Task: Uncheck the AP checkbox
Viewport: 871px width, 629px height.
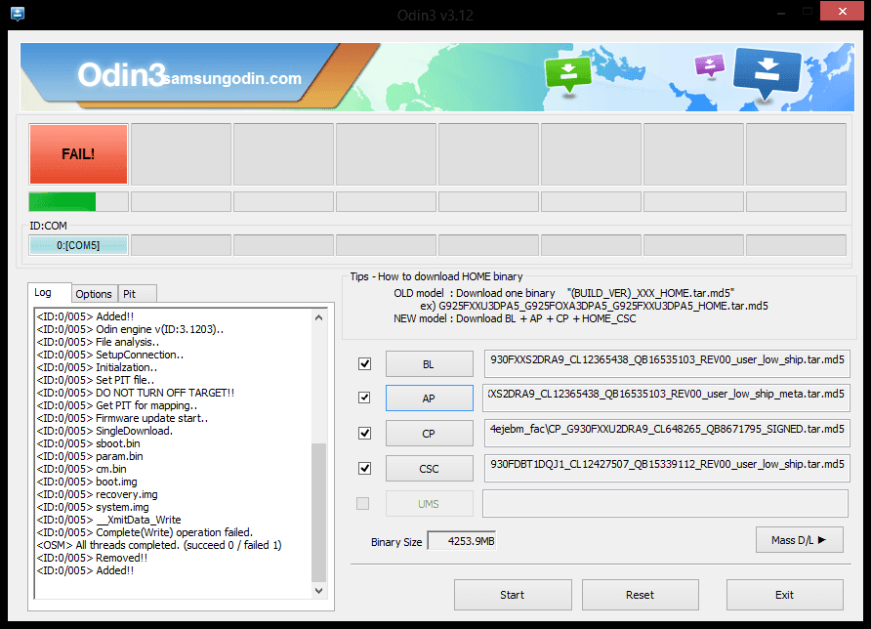Action: (x=364, y=398)
